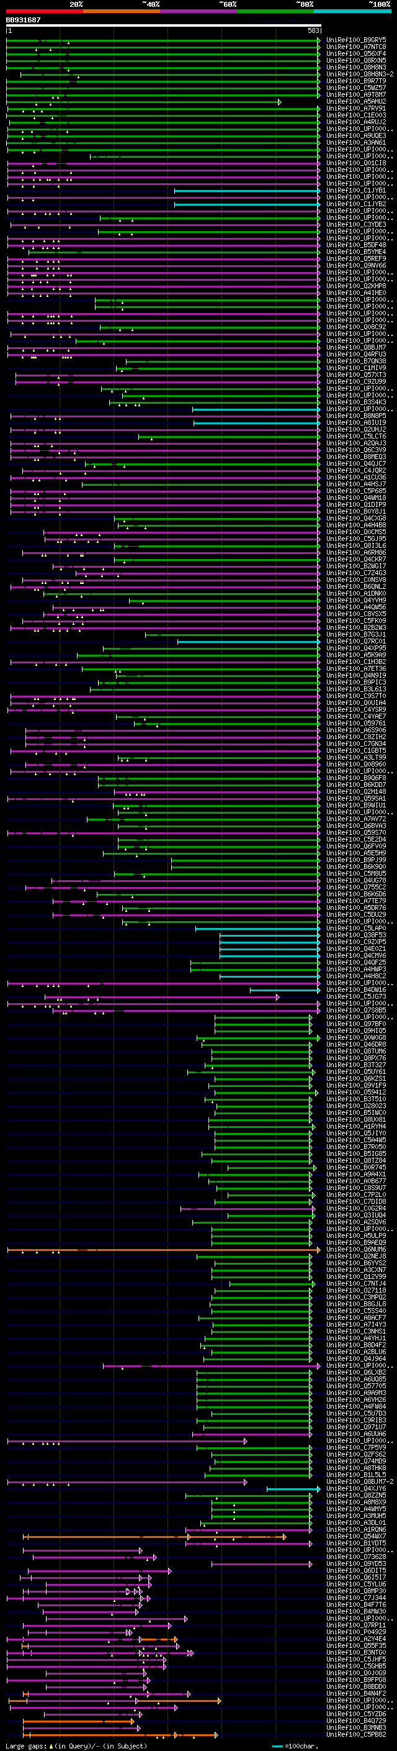The image size is (397, 1751).
Task: Click the UniRef100_B5YME4 entry
Action: click(x=356, y=252)
